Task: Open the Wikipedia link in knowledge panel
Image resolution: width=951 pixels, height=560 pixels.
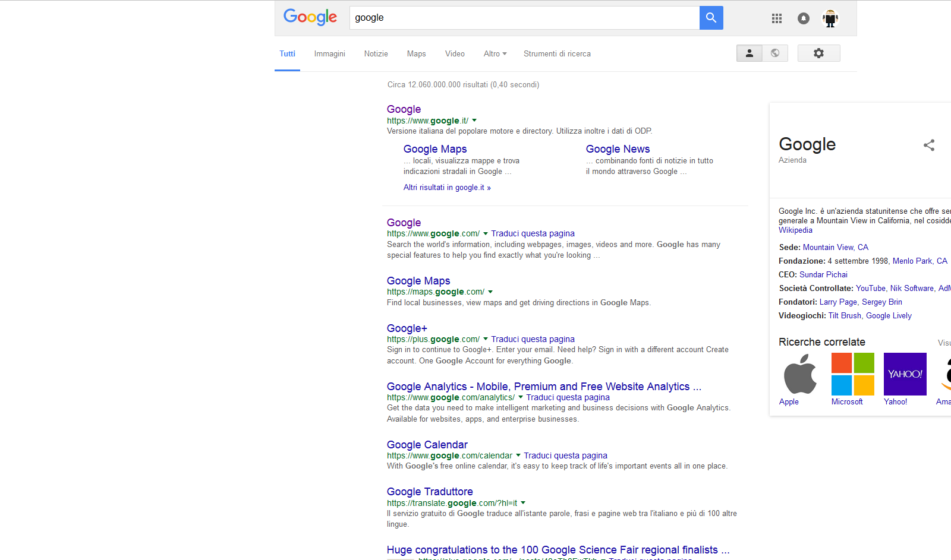Action: coord(795,230)
